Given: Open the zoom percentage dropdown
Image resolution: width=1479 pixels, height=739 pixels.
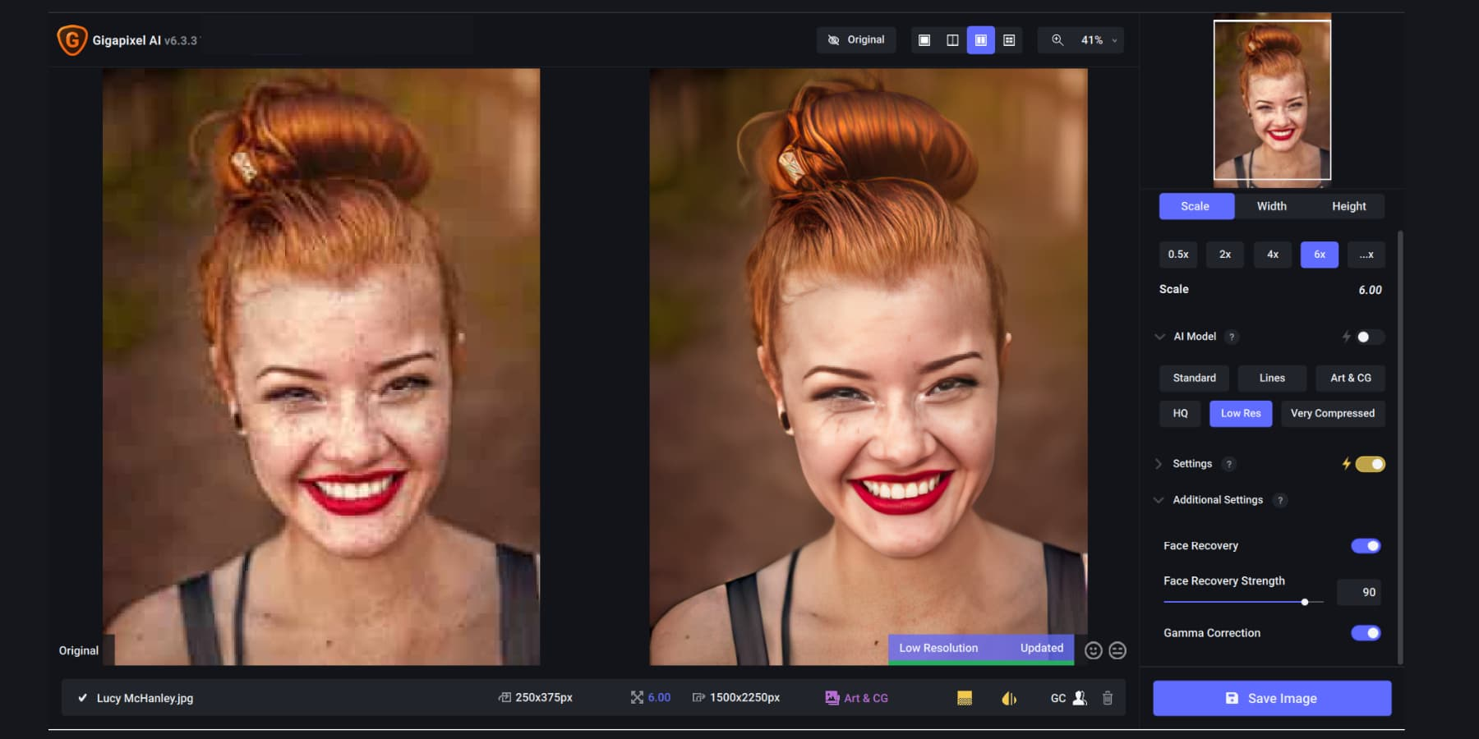Looking at the screenshot, I should click(x=1113, y=39).
